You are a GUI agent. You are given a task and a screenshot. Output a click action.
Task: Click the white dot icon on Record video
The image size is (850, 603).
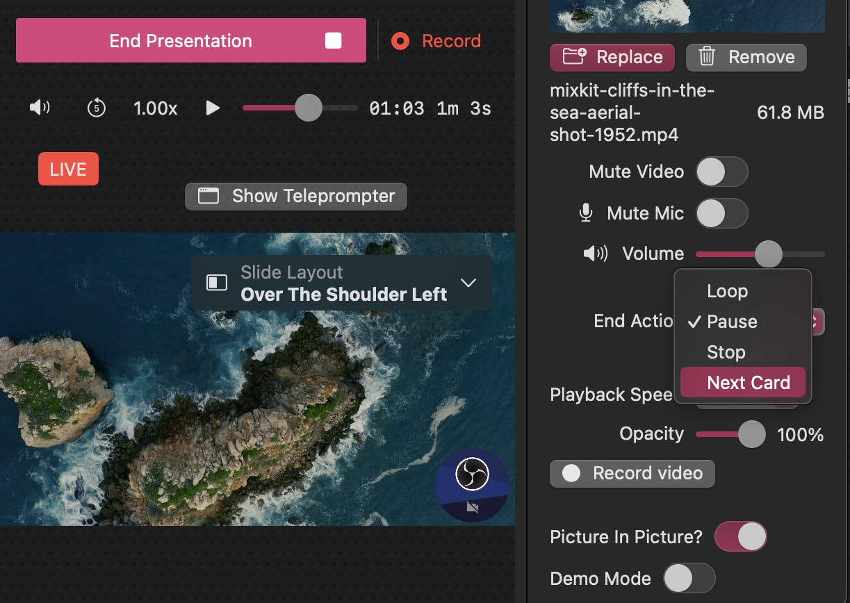coord(571,473)
